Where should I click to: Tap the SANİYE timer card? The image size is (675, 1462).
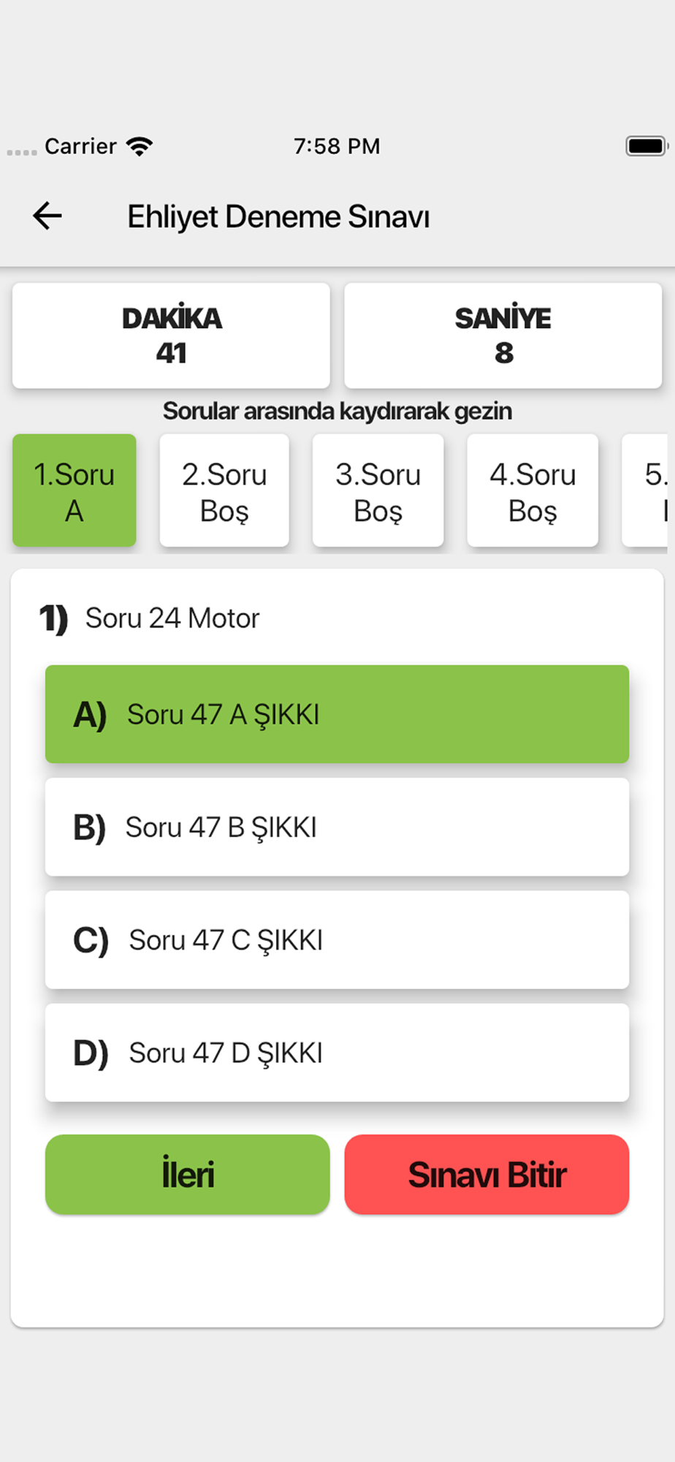coord(503,336)
